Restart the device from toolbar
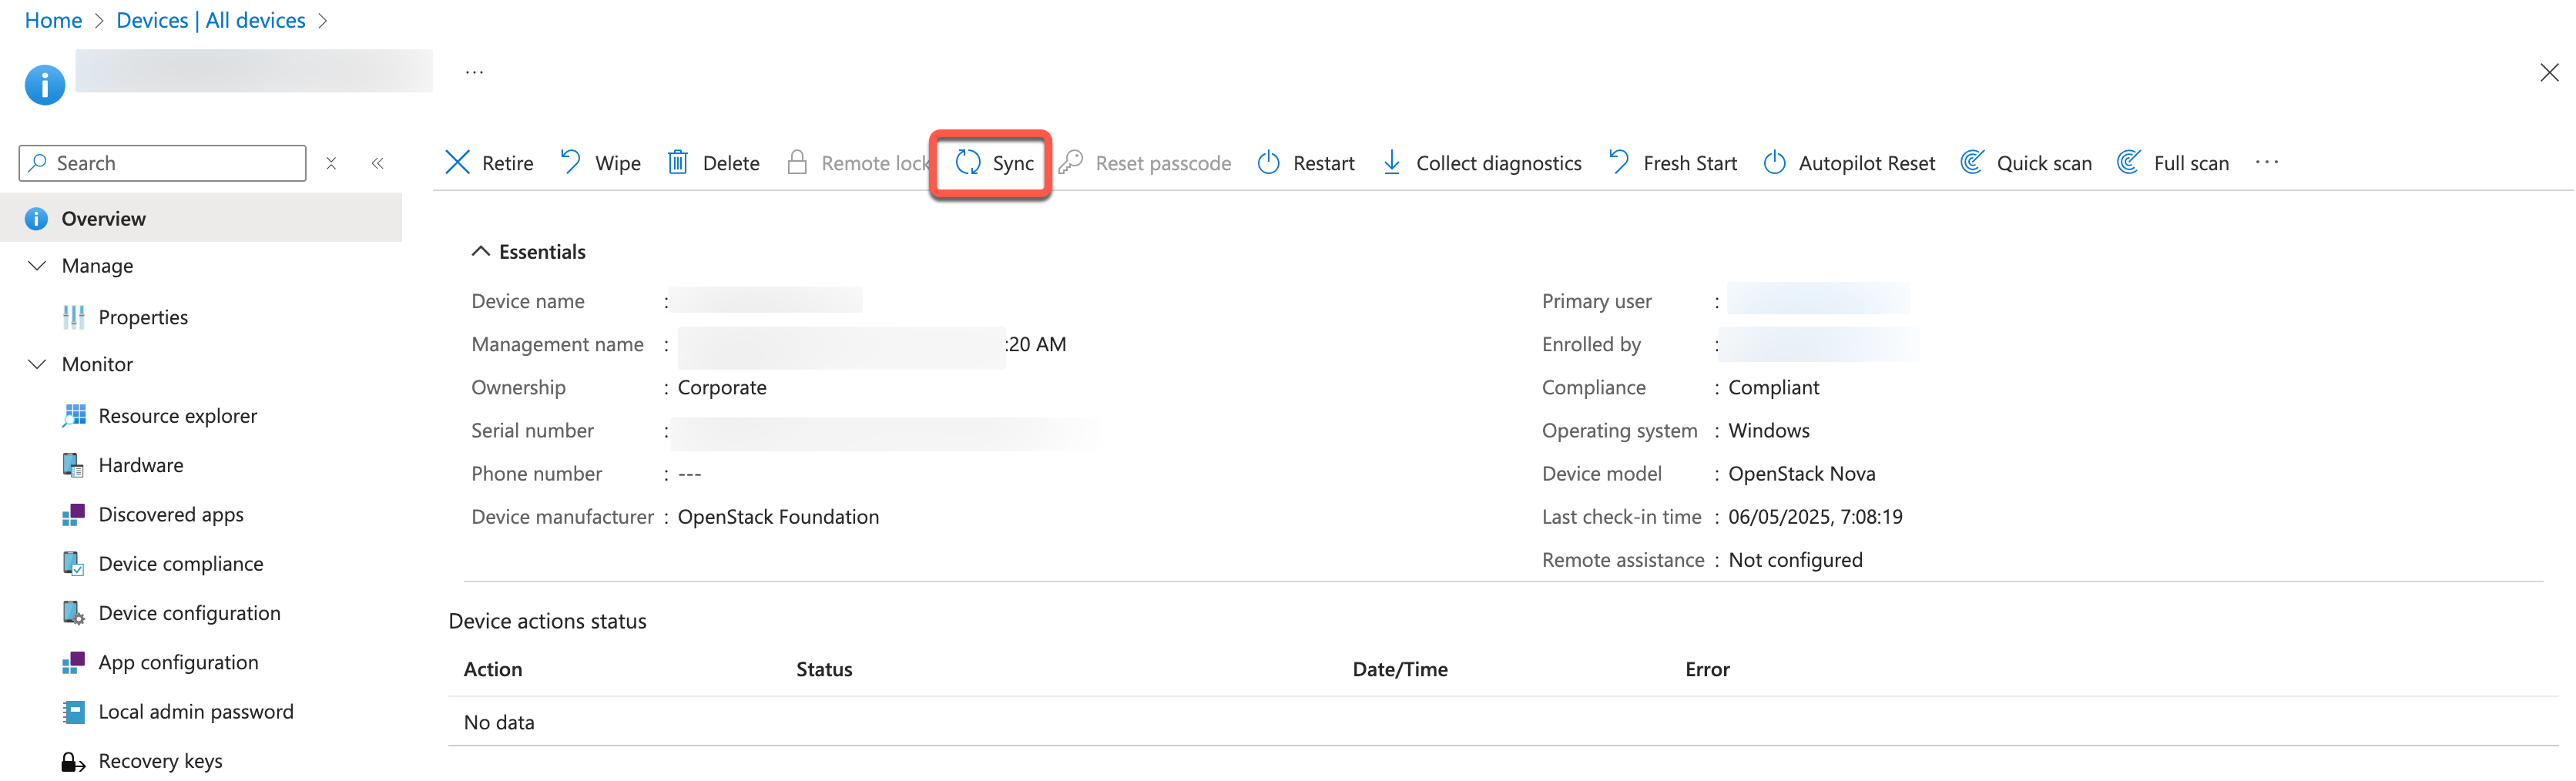The height and width of the screenshot is (781, 2576). 1305,163
